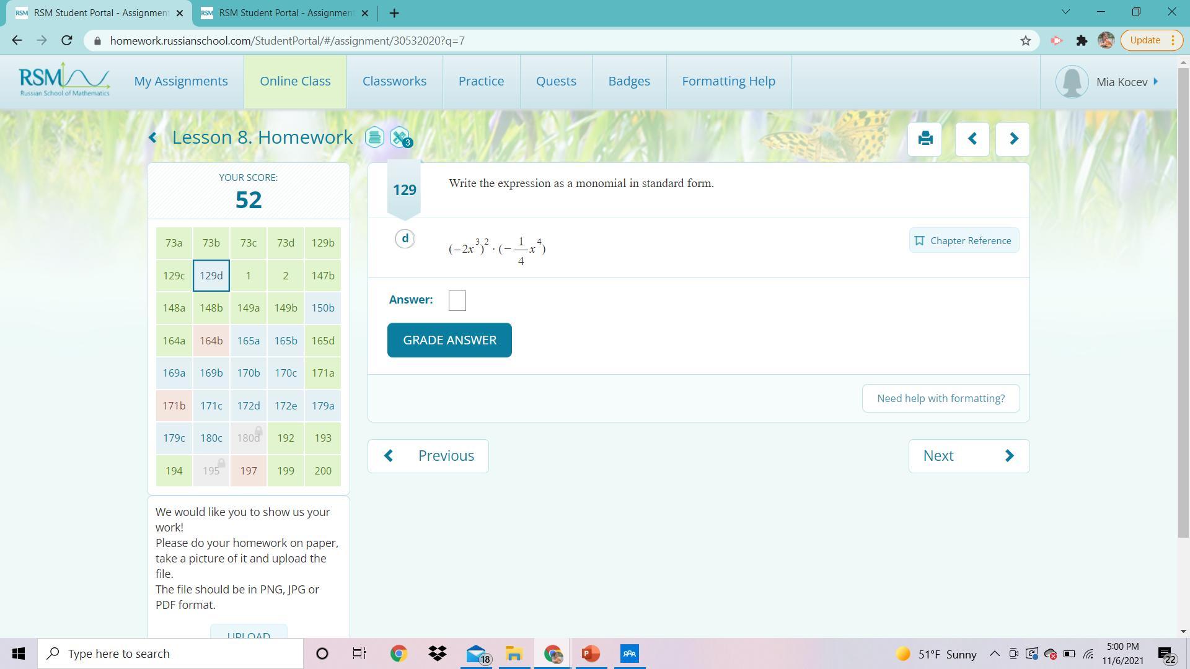
Task: Open the Practice menu tab
Action: point(481,81)
